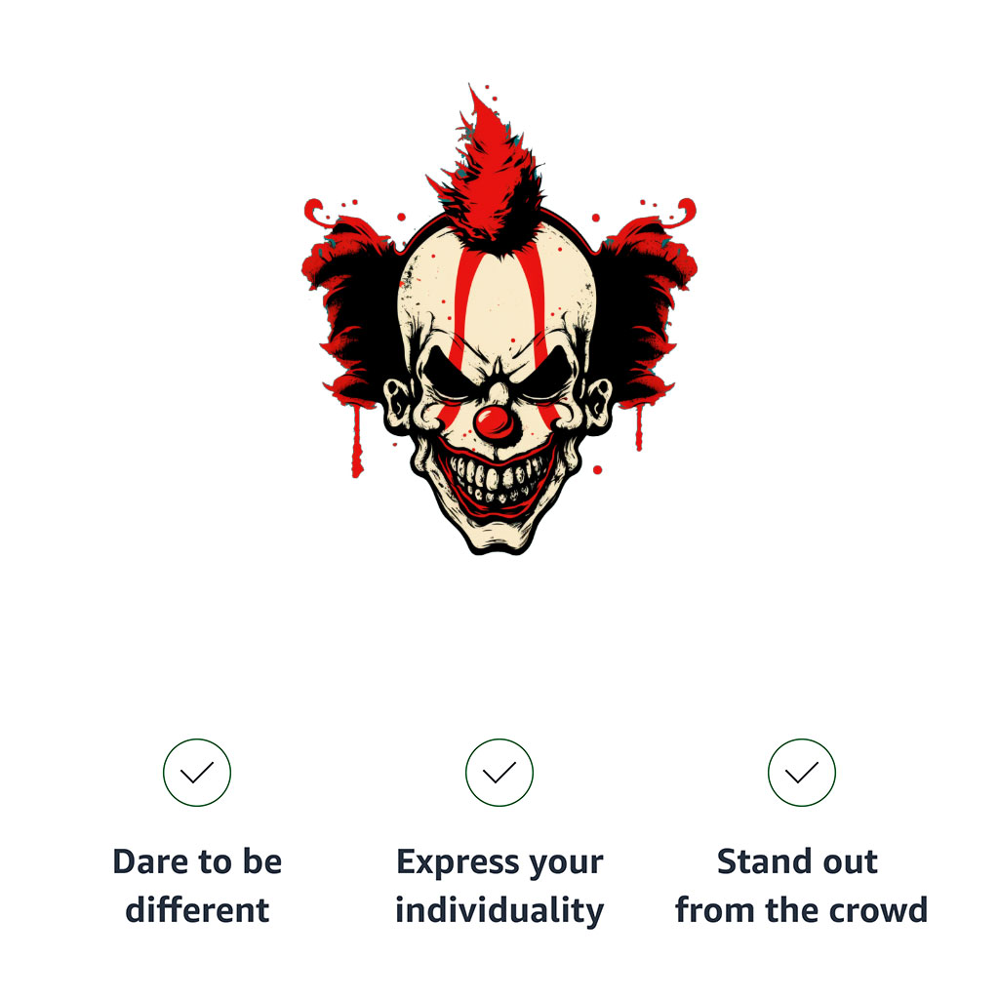Click the clown's right ear
999x999 pixels.
598,405
